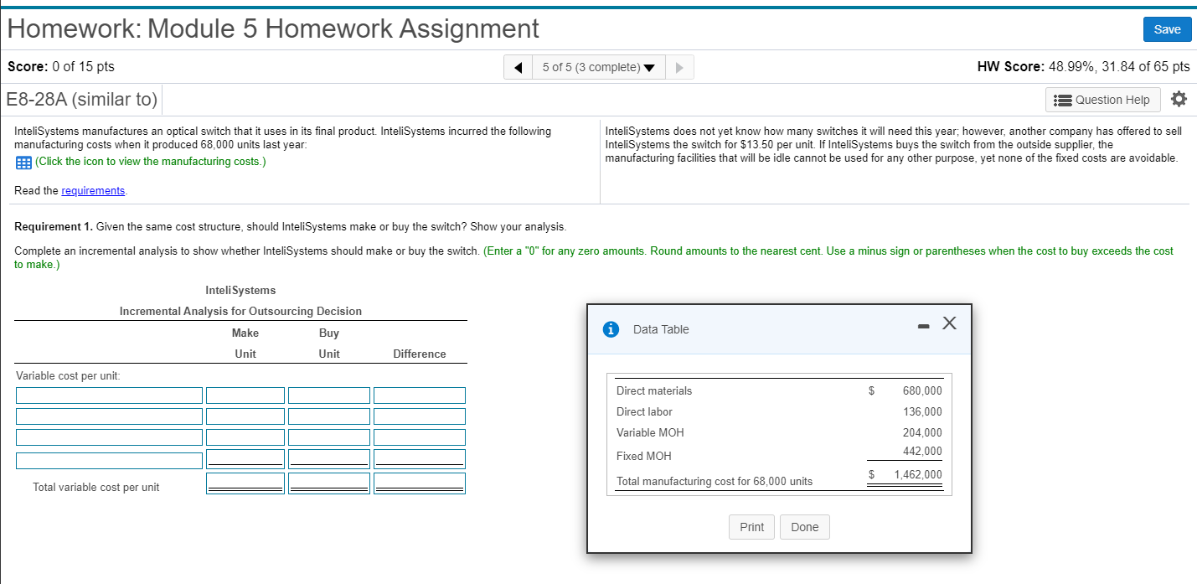1197x584 pixels.
Task: Click the Direct labor row label
Action: (644, 411)
